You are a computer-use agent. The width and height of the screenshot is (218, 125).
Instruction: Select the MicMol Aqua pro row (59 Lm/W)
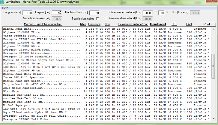point(107,105)
